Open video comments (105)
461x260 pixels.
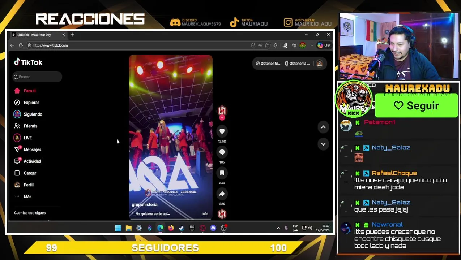click(x=222, y=152)
